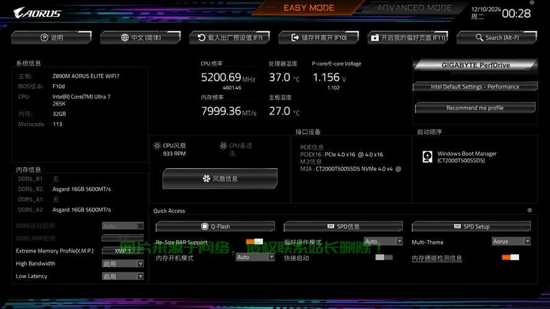Click Recommend me profile button
This screenshot has height=309, width=550.
475,108
